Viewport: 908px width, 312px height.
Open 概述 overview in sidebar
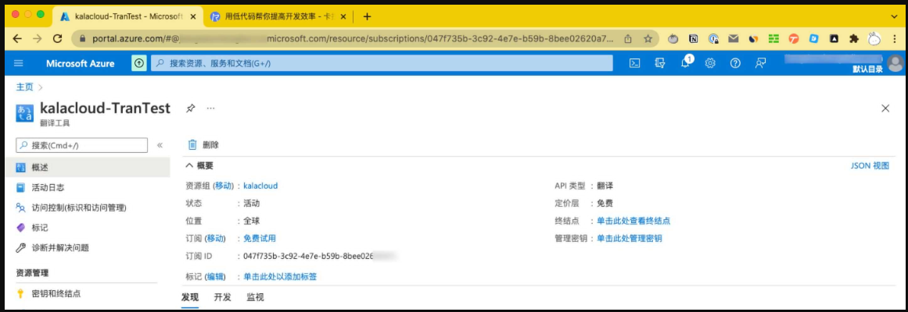(x=87, y=168)
